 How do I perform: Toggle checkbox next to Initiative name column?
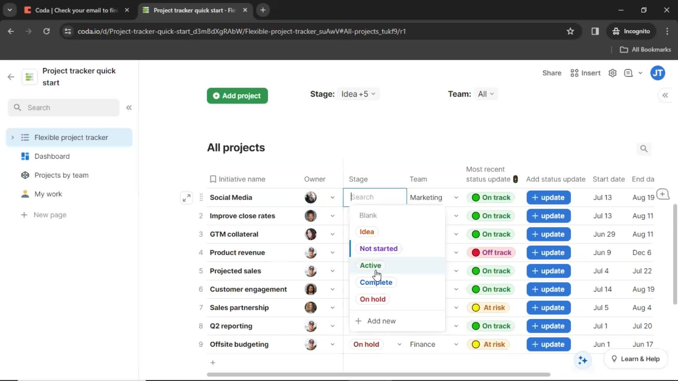click(213, 179)
